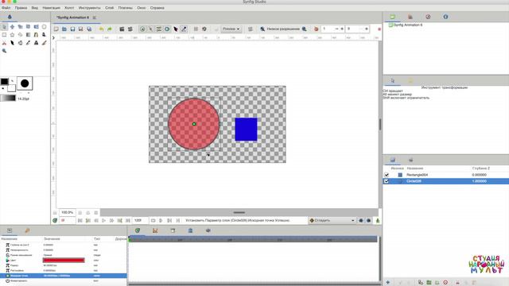Select the Rectangle004 layer row
509x286 pixels.
point(446,175)
